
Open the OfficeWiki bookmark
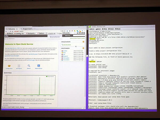pyautogui.click(x=66, y=33)
